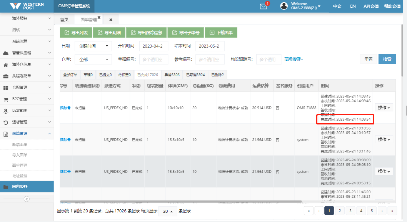Select the 已提交0 status tab
This screenshot has height=222, width=407.
point(105,75)
